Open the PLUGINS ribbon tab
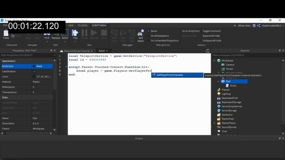 [x=82, y=26]
